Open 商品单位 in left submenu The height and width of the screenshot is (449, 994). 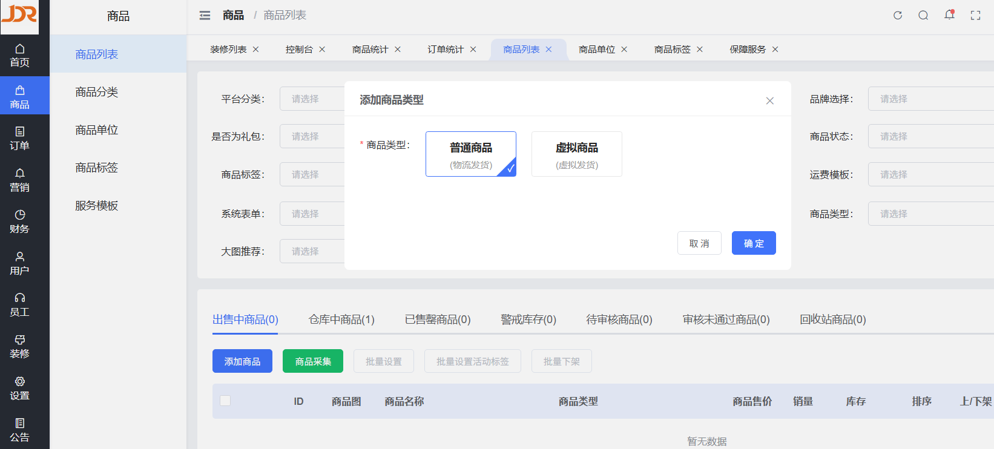pos(118,130)
